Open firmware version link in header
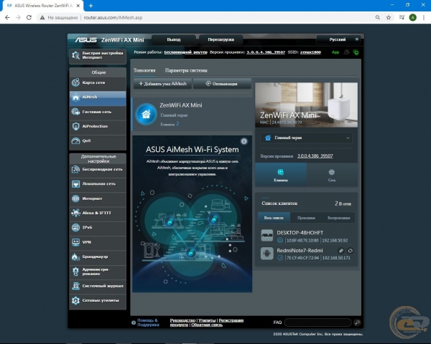This screenshot has height=344, width=431. pos(266,52)
